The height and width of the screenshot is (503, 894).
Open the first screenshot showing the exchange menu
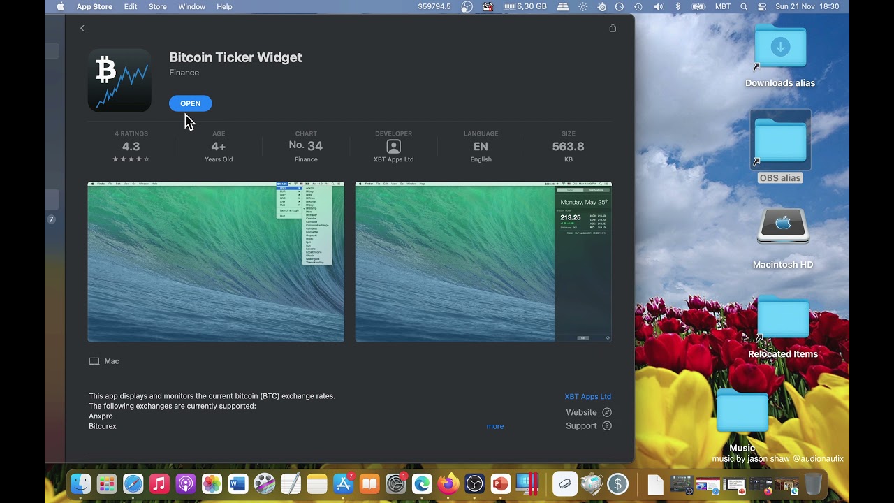point(216,262)
